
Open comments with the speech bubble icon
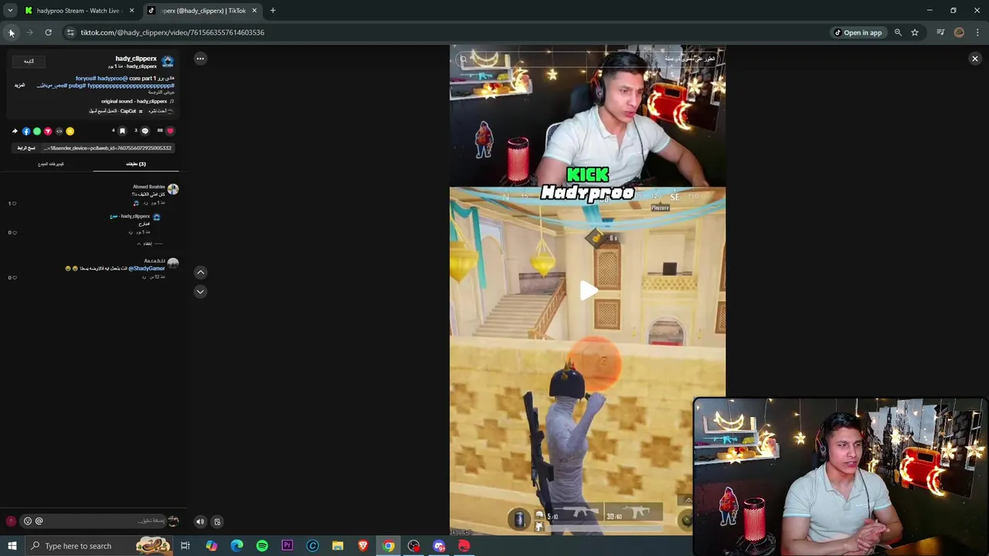click(x=144, y=131)
